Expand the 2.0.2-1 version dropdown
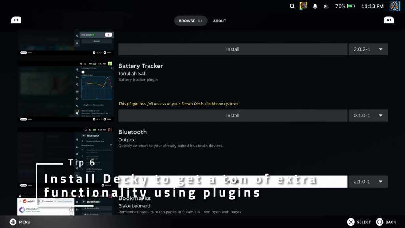The image size is (405, 228). (x=368, y=49)
